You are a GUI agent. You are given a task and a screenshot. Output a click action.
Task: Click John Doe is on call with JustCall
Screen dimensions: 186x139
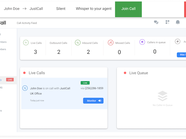(x=50, y=88)
